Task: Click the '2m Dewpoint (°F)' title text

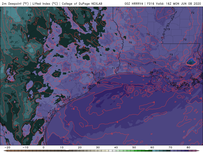Action: 15,4
